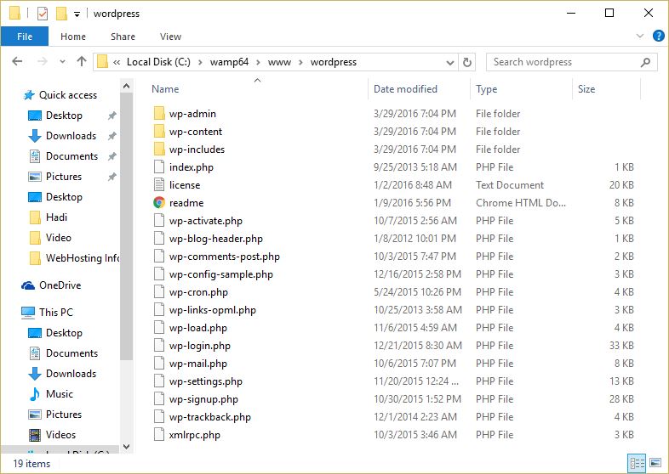This screenshot has width=669, height=474.
Task: Switch to the View ribbon tab
Action: pos(170,37)
